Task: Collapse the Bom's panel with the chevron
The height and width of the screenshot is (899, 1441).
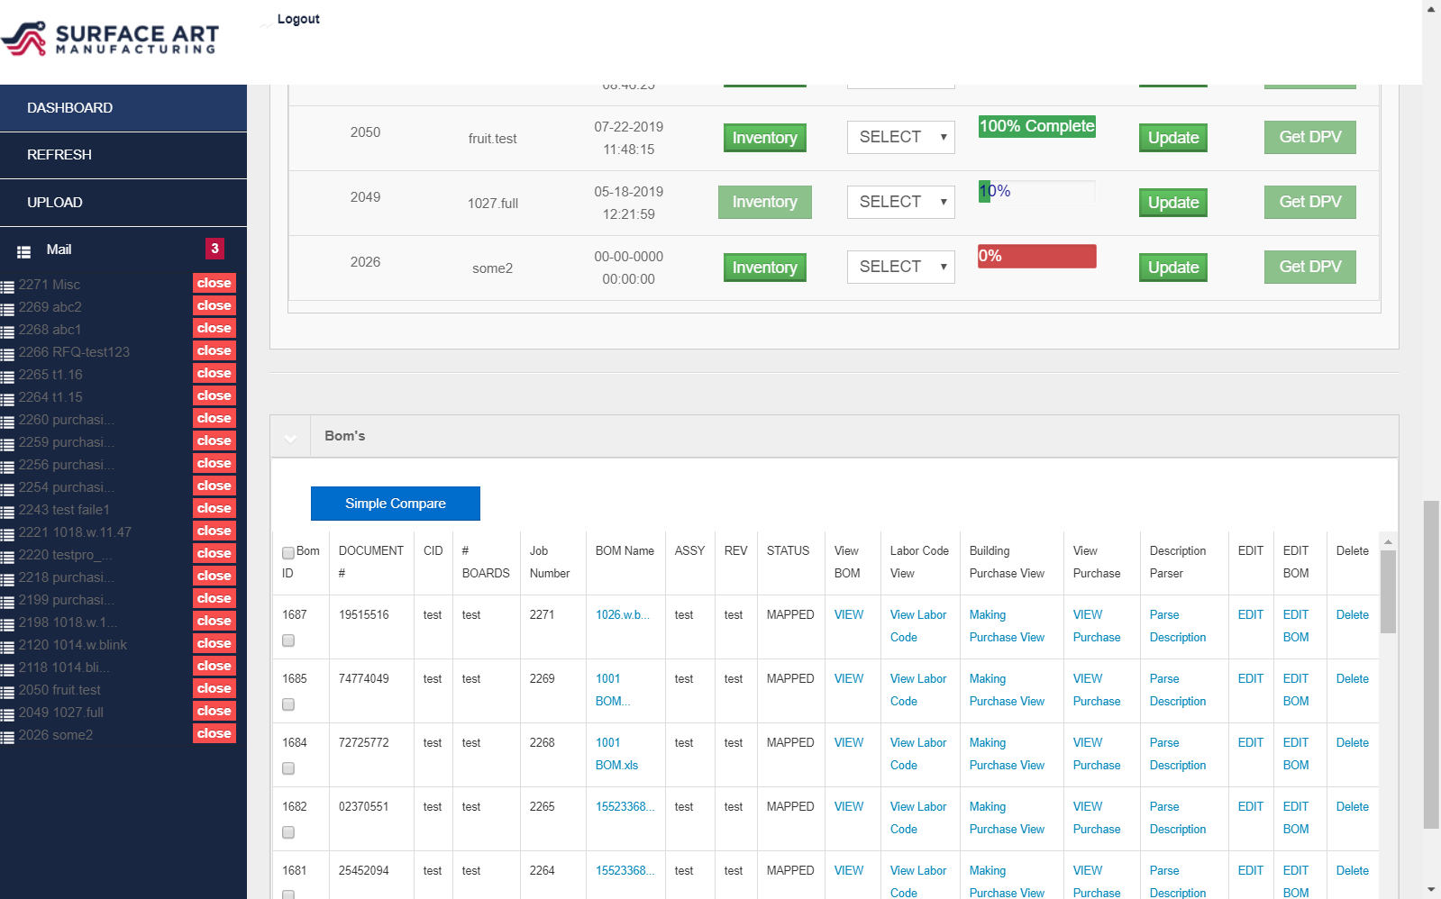Action: (x=290, y=438)
